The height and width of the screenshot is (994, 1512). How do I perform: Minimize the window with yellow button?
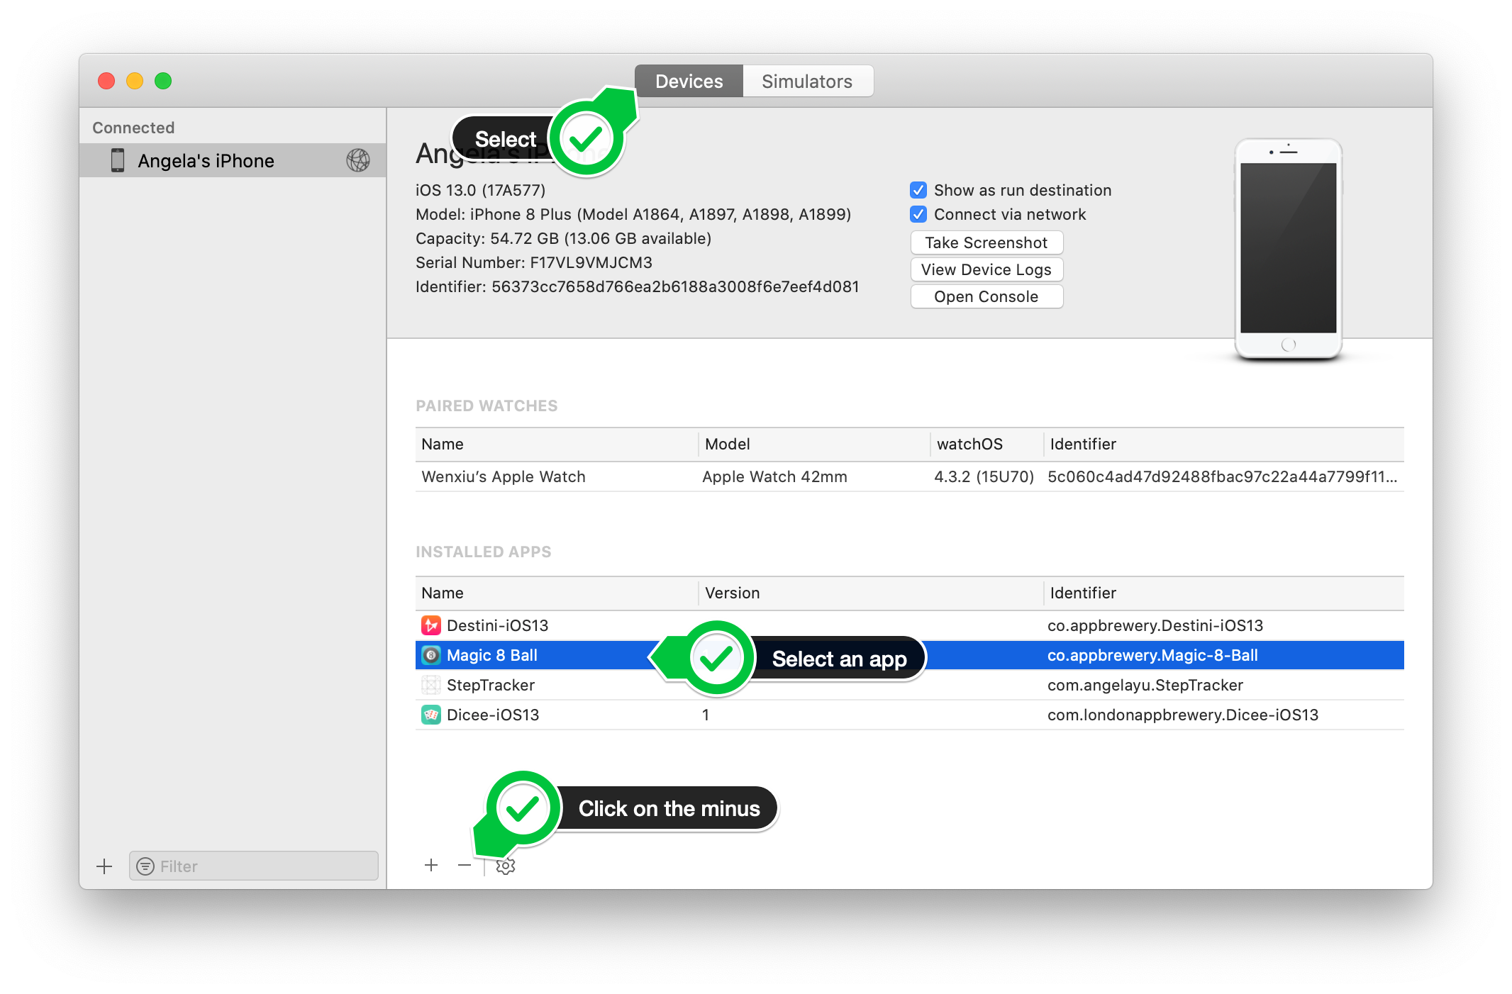coord(135,81)
